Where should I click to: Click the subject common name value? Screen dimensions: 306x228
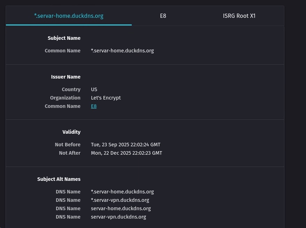click(x=122, y=51)
